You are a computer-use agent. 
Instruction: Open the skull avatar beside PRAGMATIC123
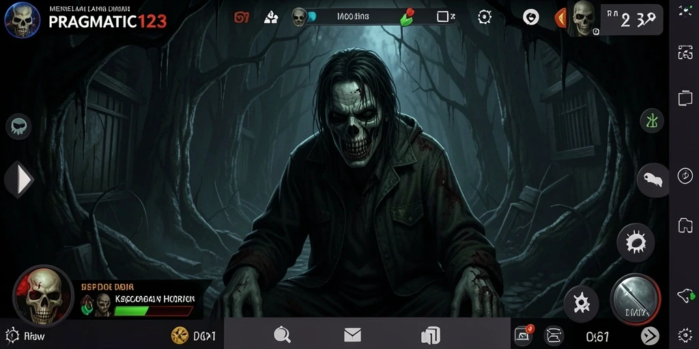click(22, 20)
